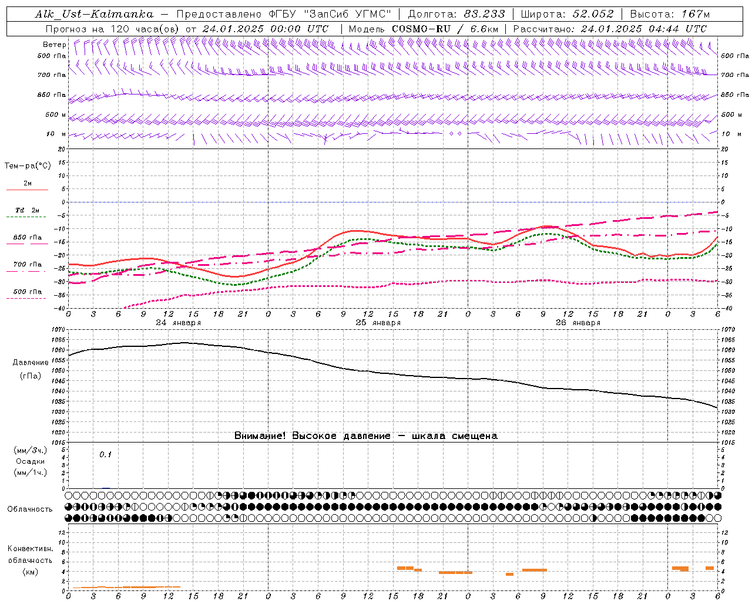Click the 26 января date label
Viewport: 752px width, 601px height.
click(x=578, y=323)
